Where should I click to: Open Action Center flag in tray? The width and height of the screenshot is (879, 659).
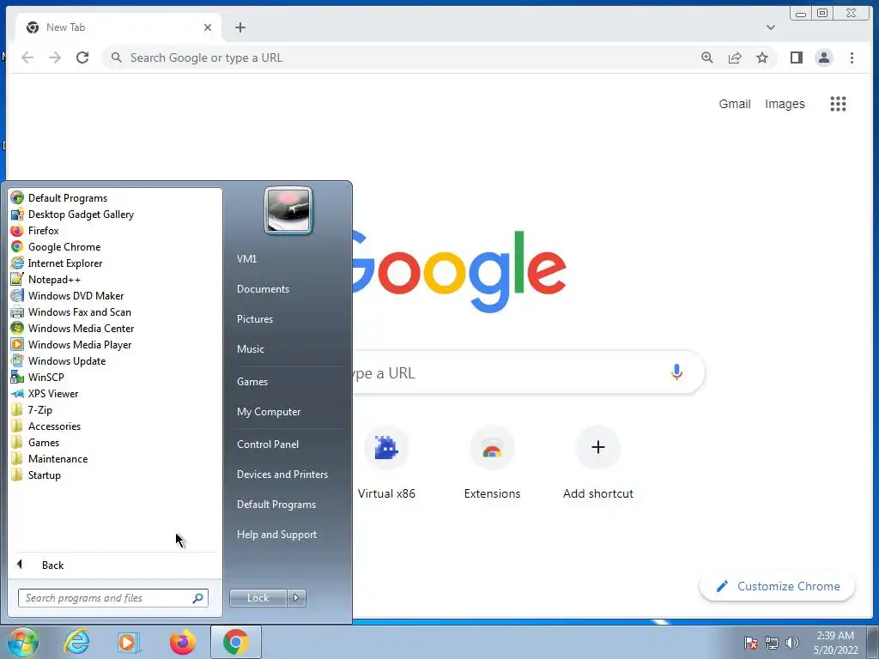[750, 642]
